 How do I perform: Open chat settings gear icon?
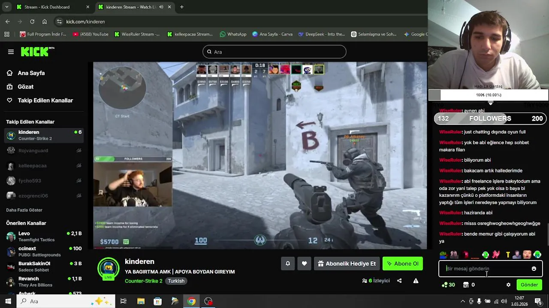pyautogui.click(x=509, y=285)
